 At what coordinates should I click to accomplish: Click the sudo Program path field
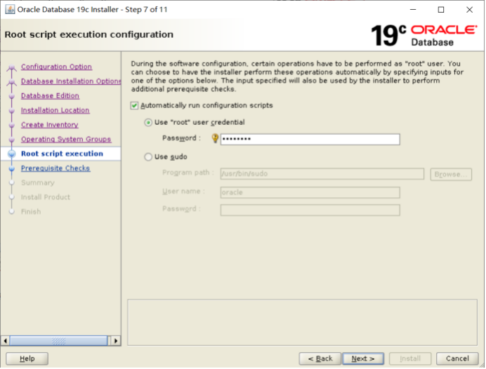click(322, 174)
